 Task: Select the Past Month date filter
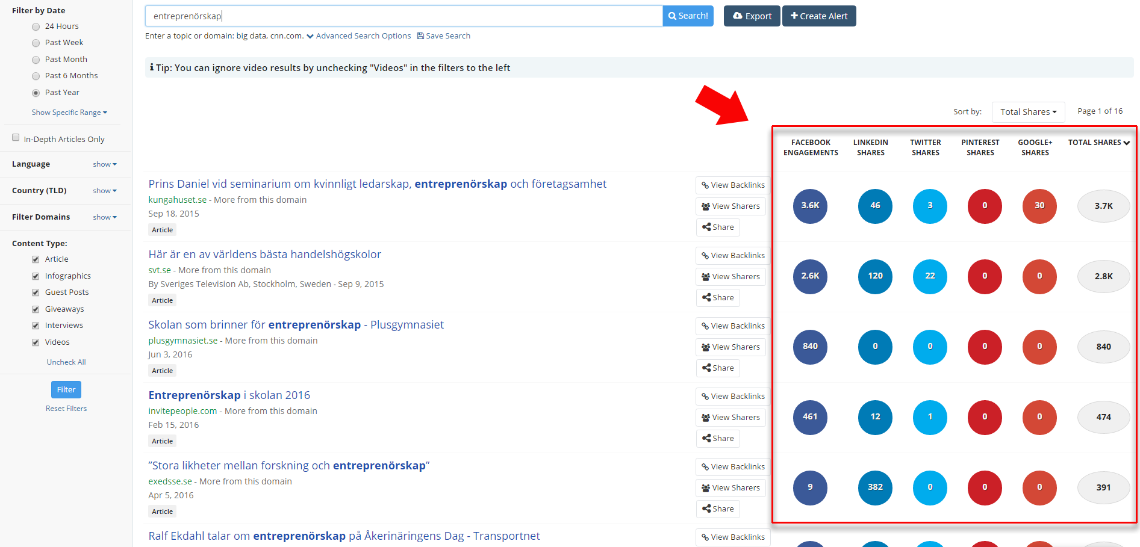(36, 60)
